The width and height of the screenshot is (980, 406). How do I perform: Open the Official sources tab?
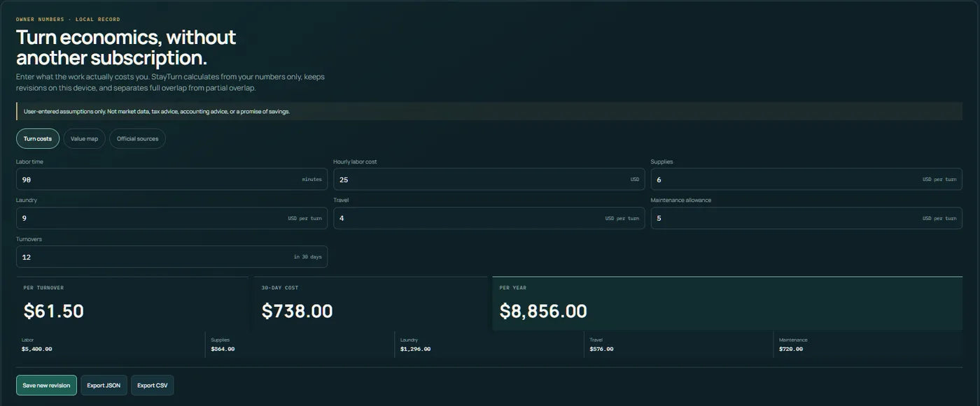[137, 138]
